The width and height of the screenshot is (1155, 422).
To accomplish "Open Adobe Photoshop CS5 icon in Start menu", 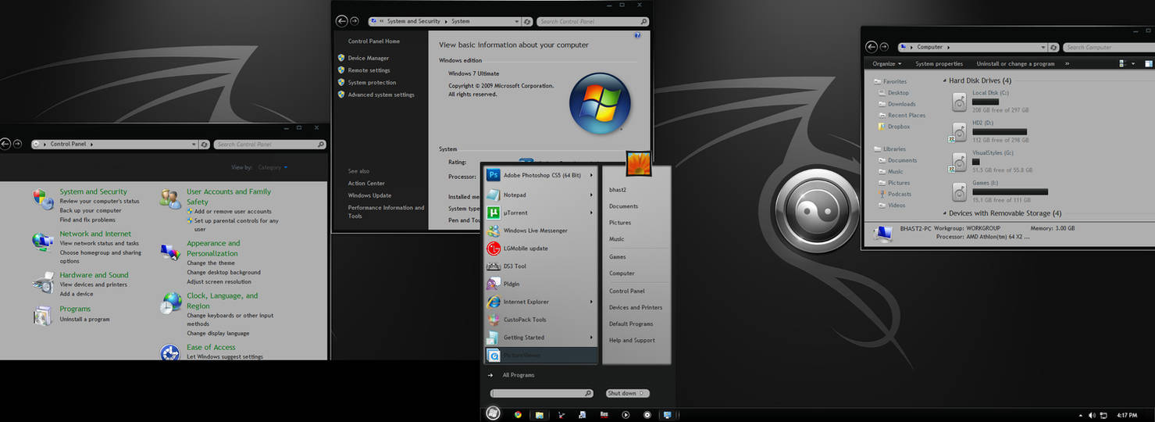I will 493,175.
